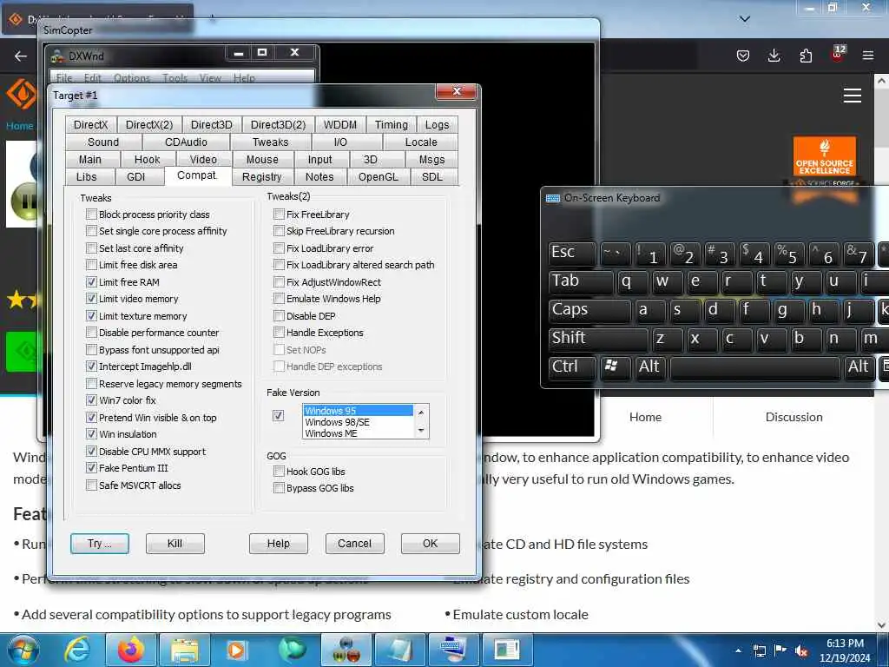Open Home tab on SourceForge page
Viewport: 889px width, 667px height.
point(645,417)
